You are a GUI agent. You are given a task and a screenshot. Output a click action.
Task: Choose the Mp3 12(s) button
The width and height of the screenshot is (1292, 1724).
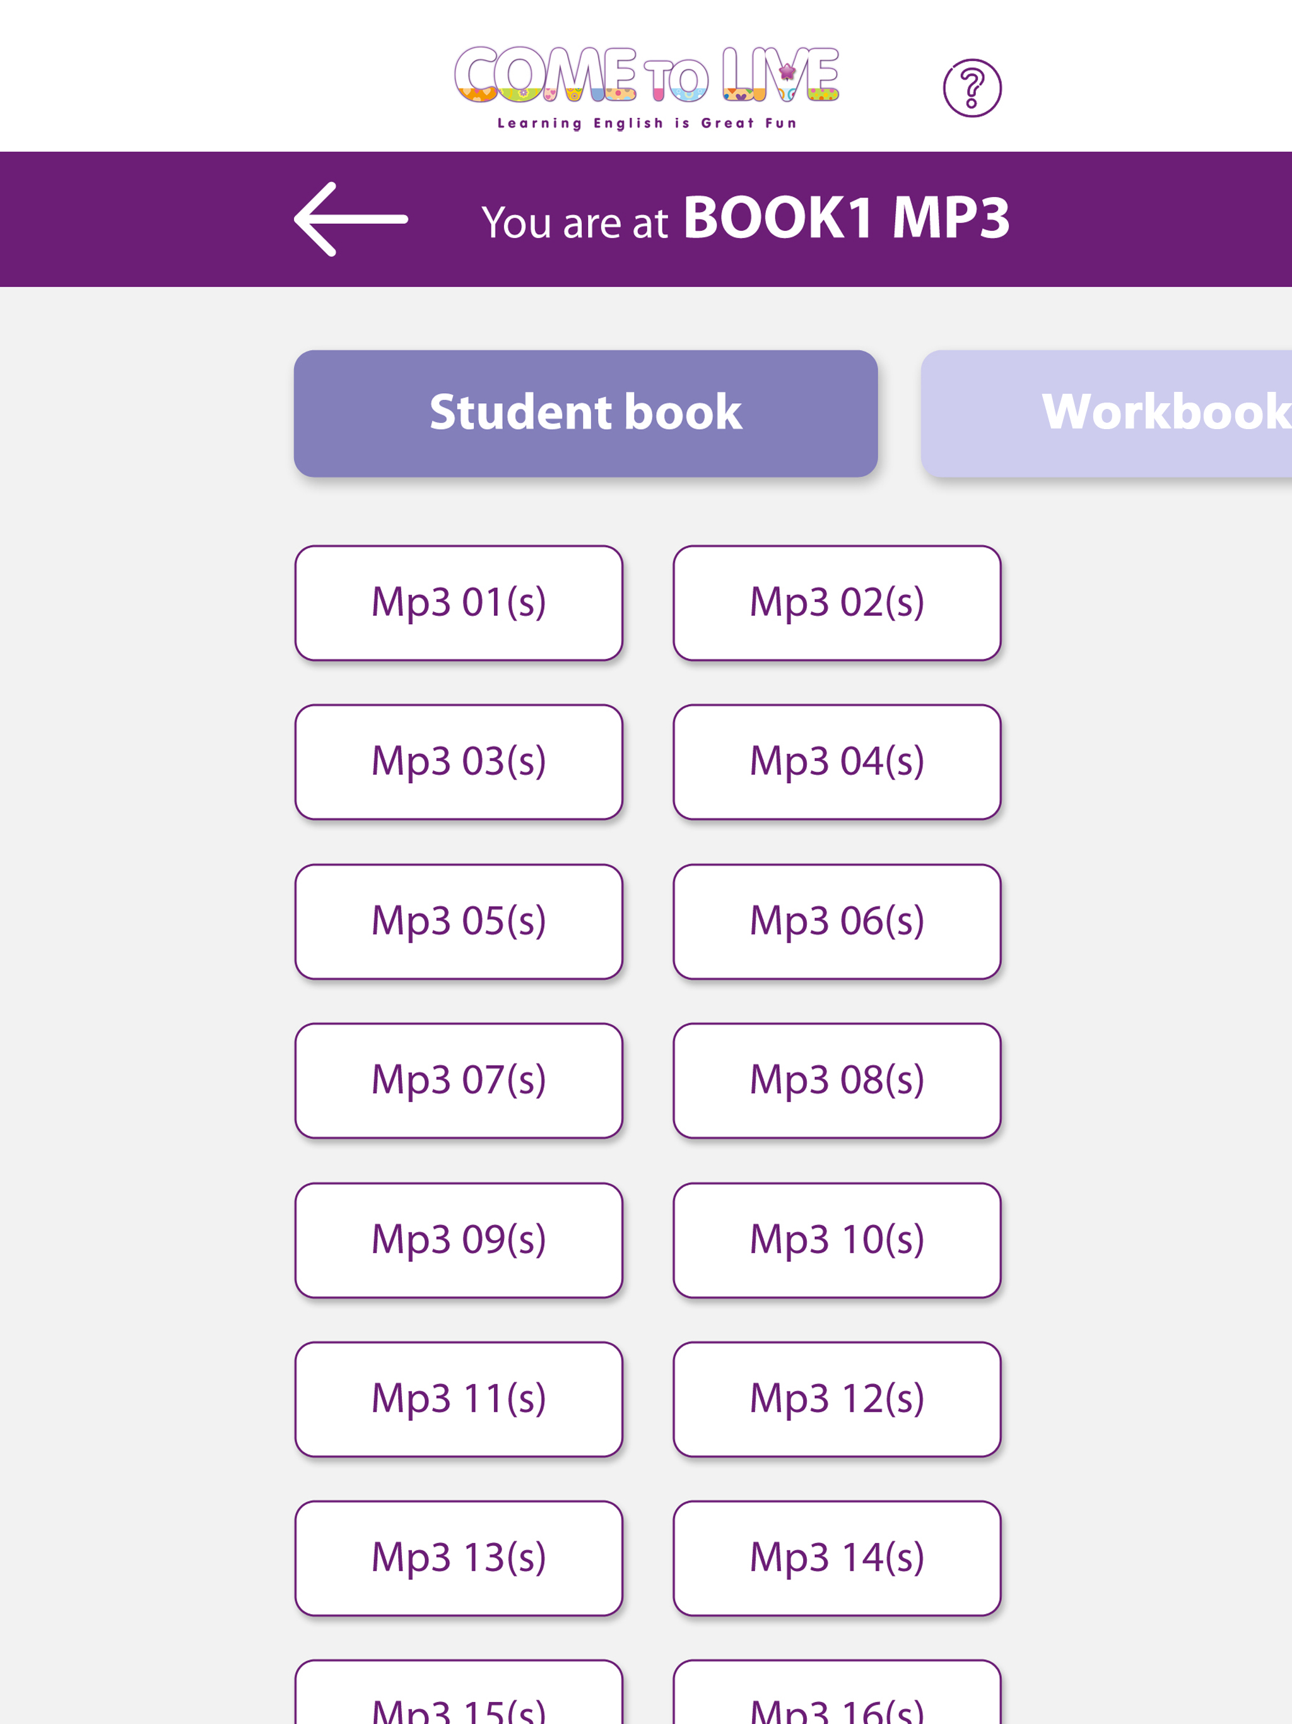[837, 1399]
